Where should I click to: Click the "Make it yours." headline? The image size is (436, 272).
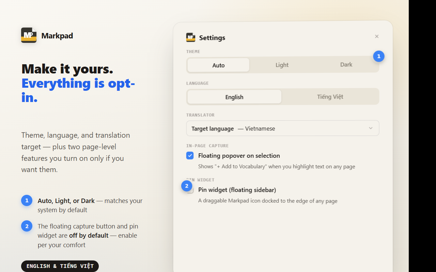pos(67,69)
